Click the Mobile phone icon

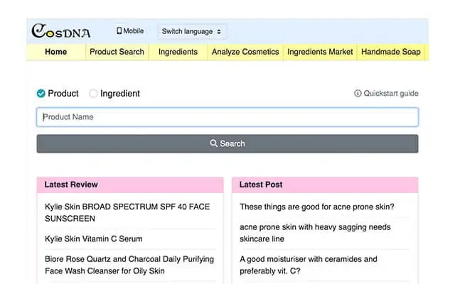click(119, 31)
